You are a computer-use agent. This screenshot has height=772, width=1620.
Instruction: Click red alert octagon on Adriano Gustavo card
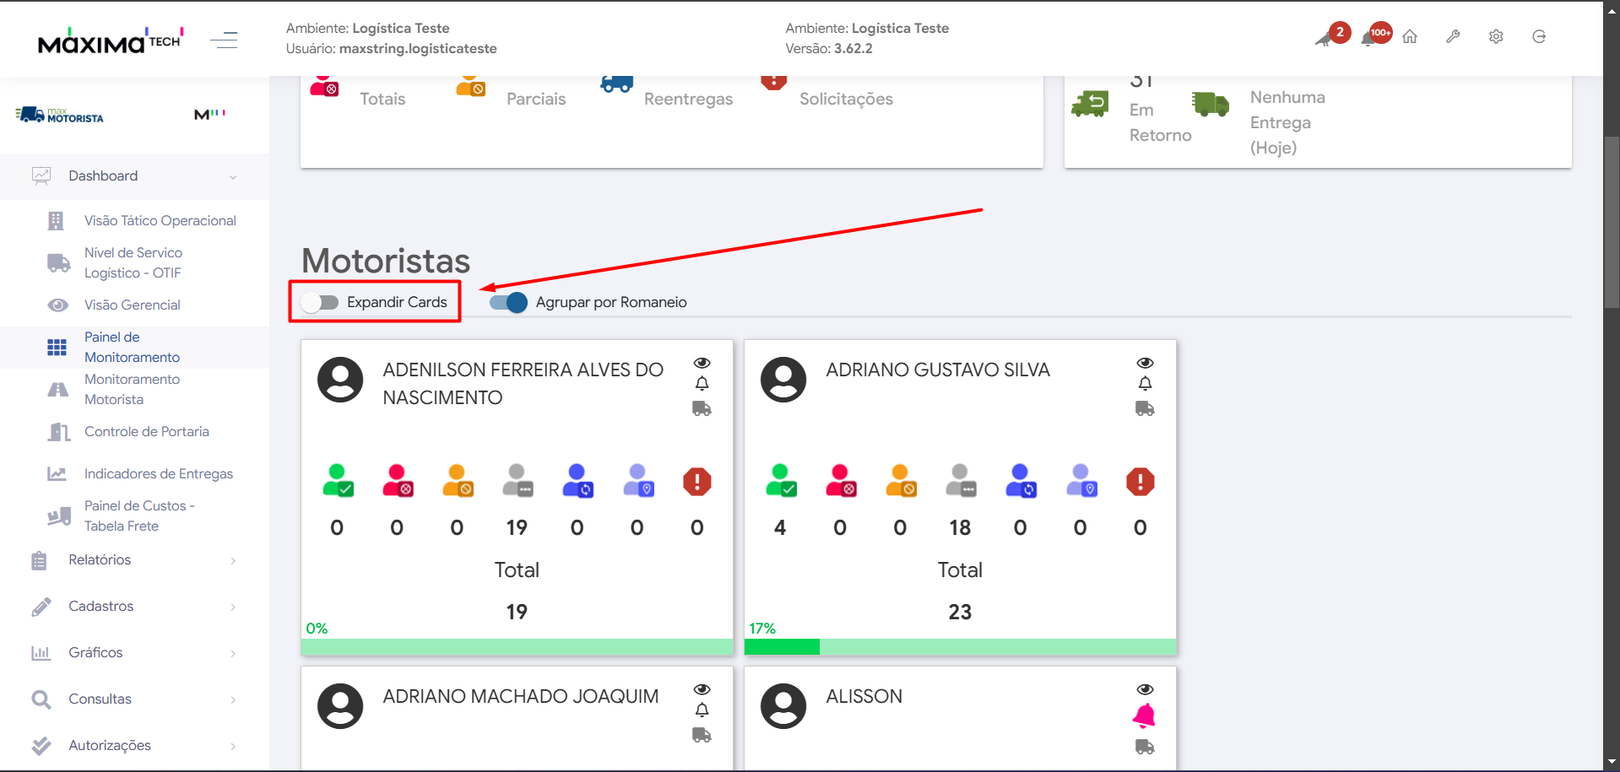point(1141,482)
